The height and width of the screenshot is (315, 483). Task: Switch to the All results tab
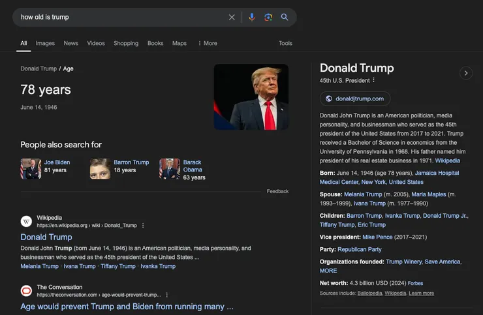[23, 44]
